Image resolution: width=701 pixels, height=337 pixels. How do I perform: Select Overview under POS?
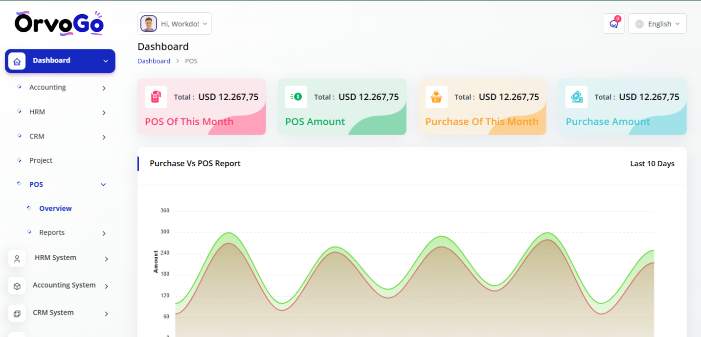coord(55,208)
